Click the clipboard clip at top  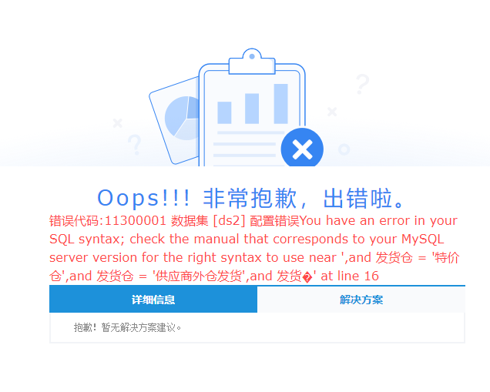(x=252, y=61)
